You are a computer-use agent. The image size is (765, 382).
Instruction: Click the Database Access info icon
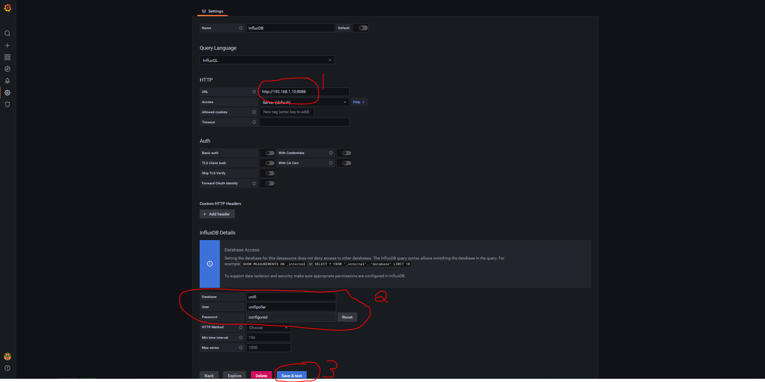click(210, 264)
